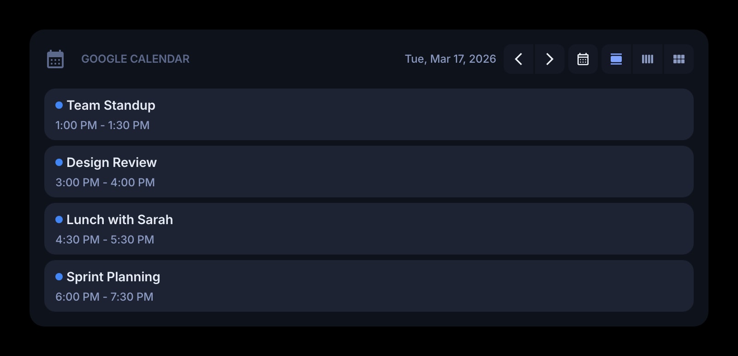
Task: Switch to day view using highlighted icon
Action: click(x=616, y=59)
